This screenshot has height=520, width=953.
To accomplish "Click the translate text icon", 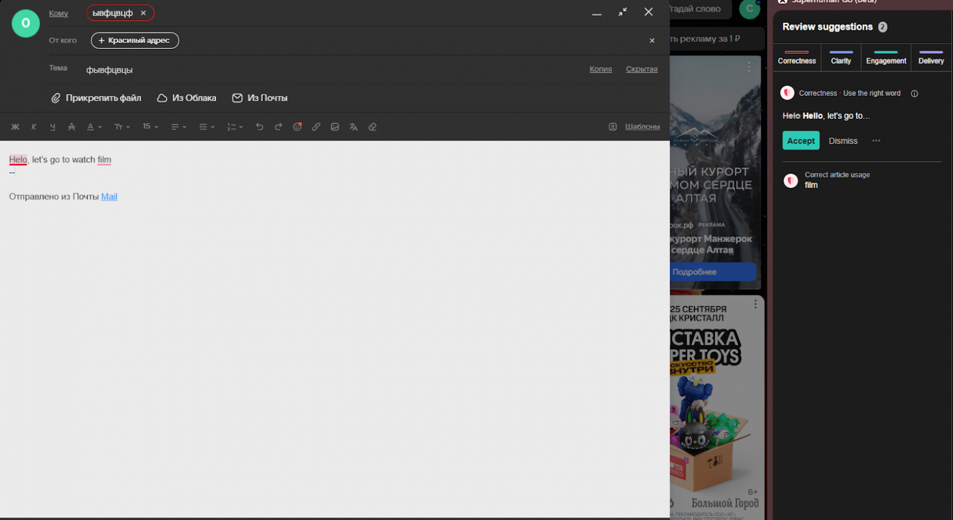I will point(354,126).
